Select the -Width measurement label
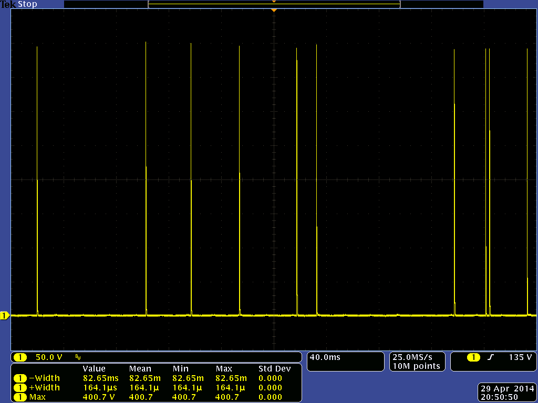Screen dimensions: 538x403 [45, 378]
